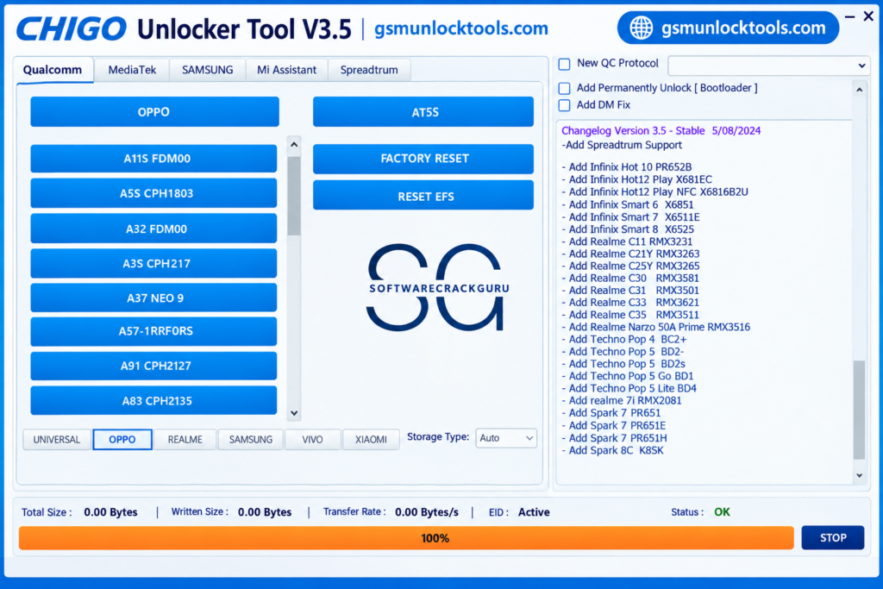Click the changelog panel scroll-down arrow
The image size is (883, 589).
[x=860, y=475]
